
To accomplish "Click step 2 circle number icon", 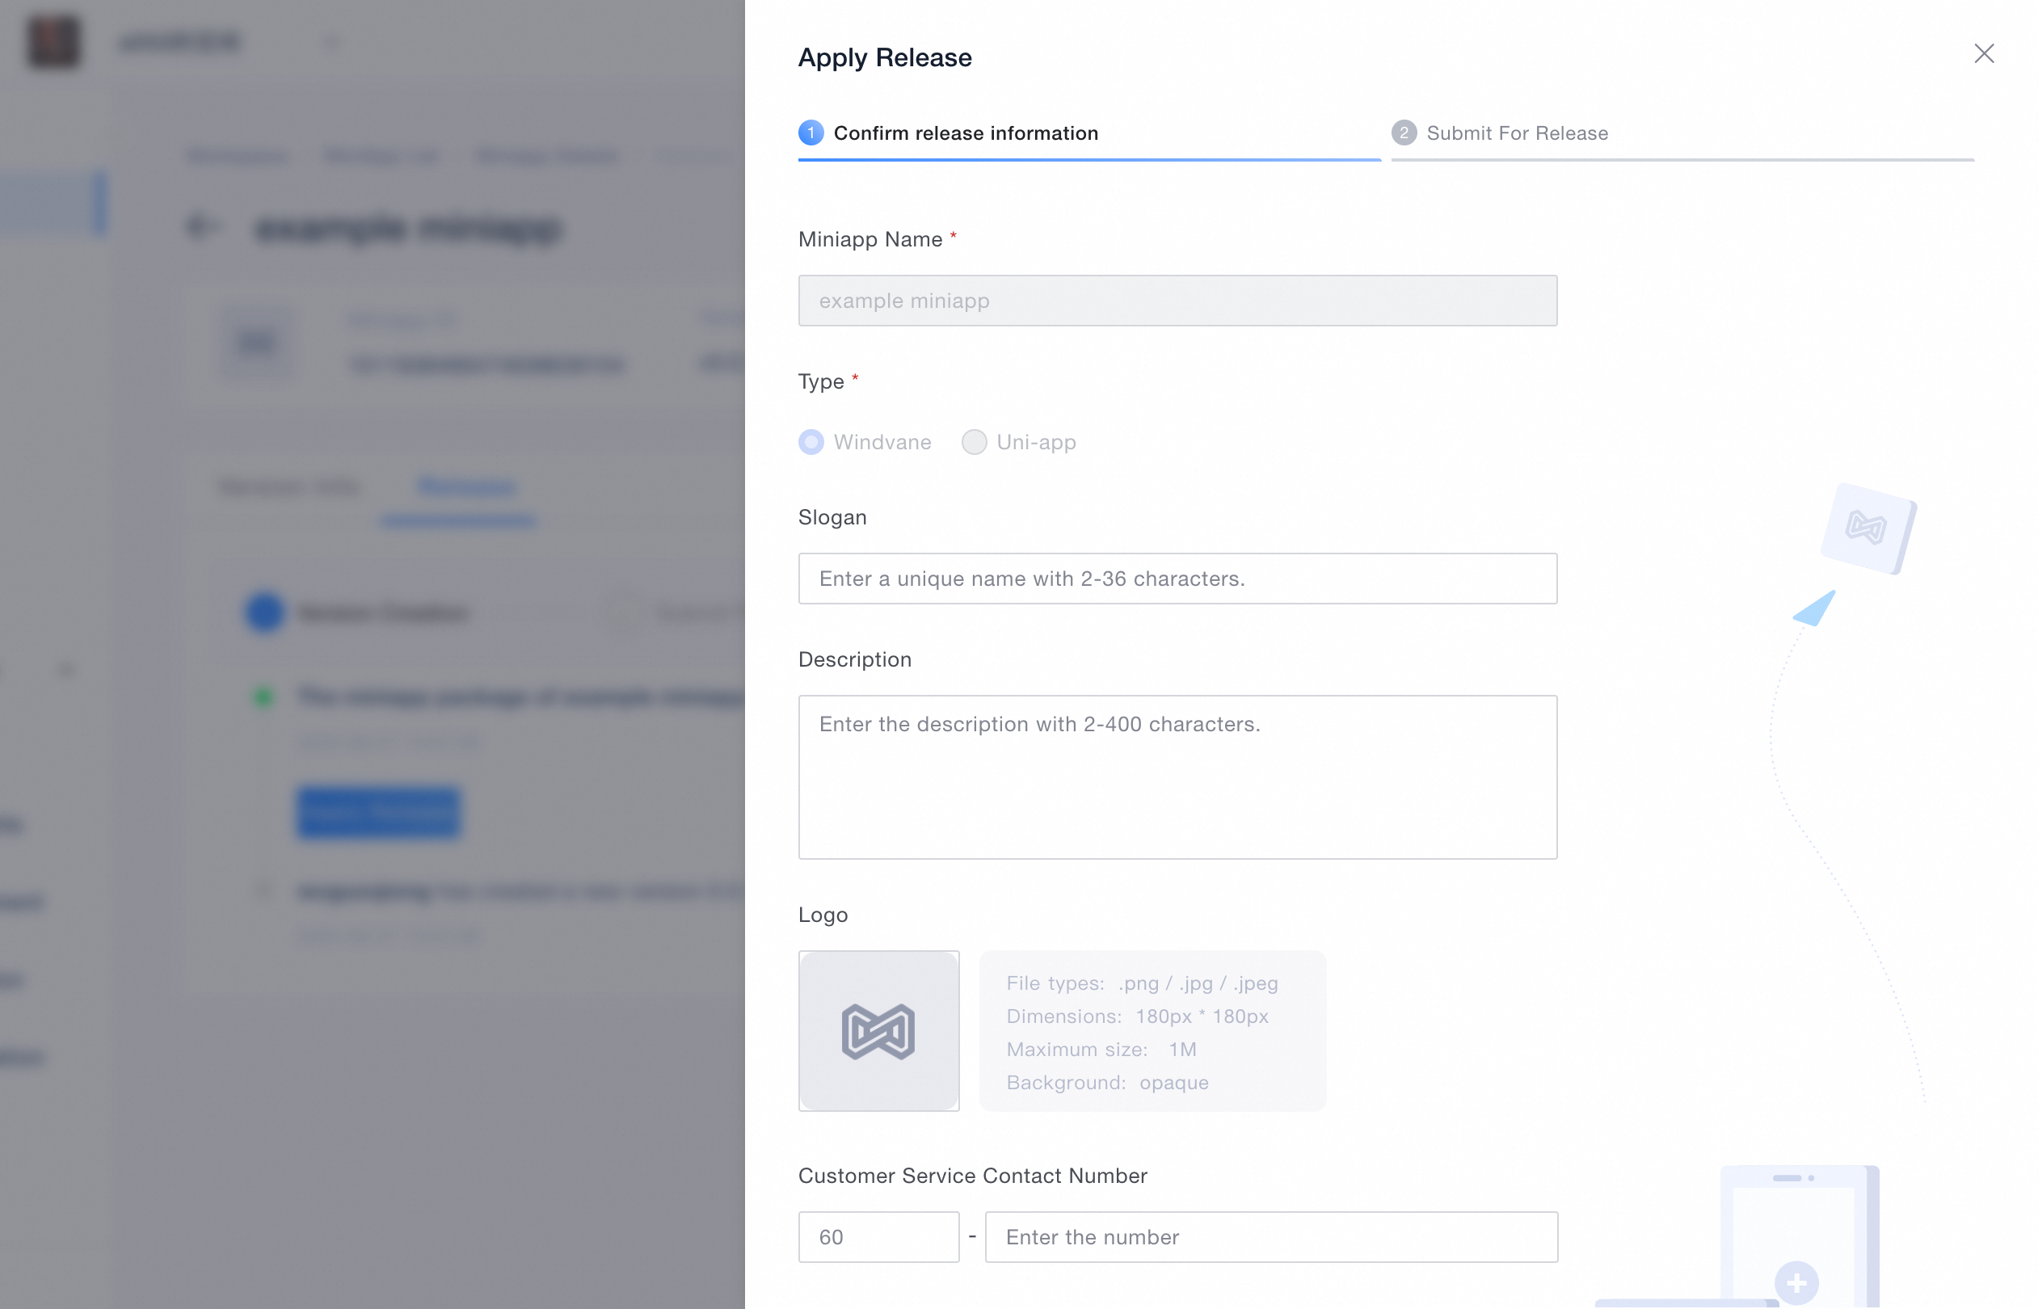I will 1403,133.
